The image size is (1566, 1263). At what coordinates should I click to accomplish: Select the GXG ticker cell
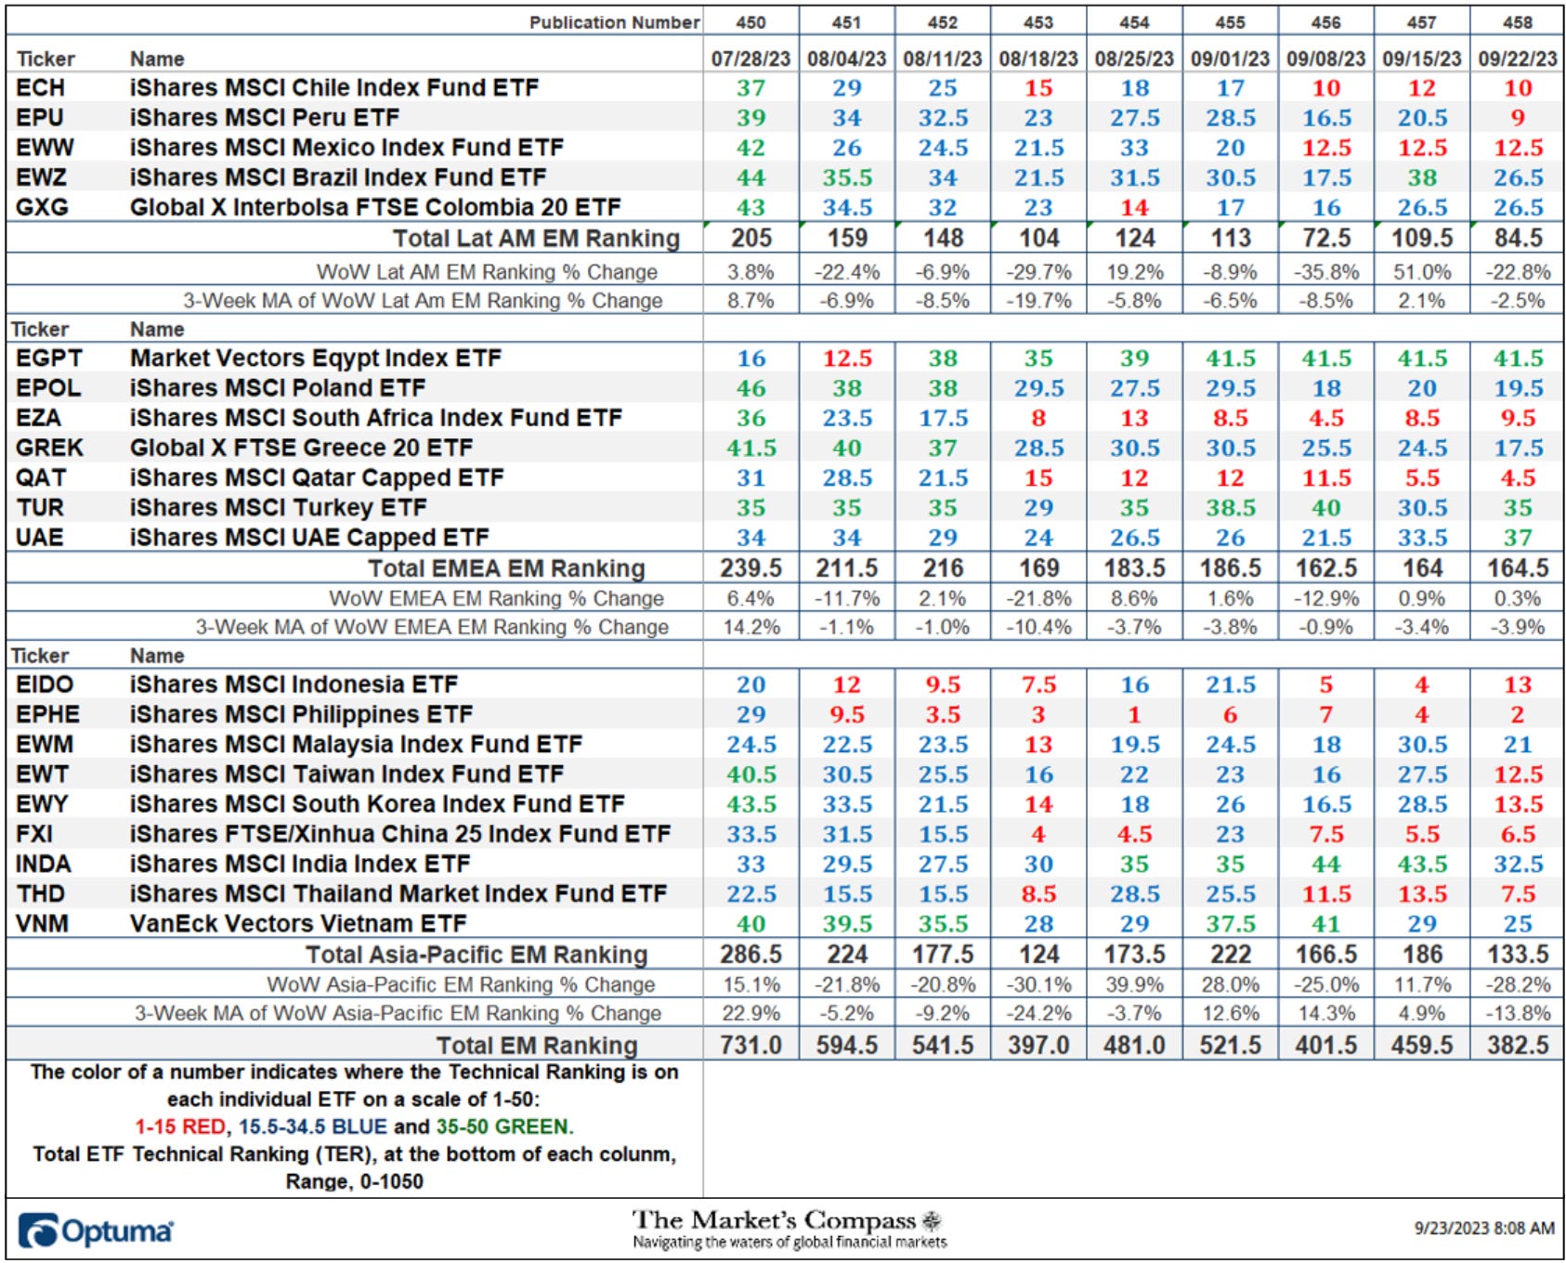pyautogui.click(x=42, y=207)
